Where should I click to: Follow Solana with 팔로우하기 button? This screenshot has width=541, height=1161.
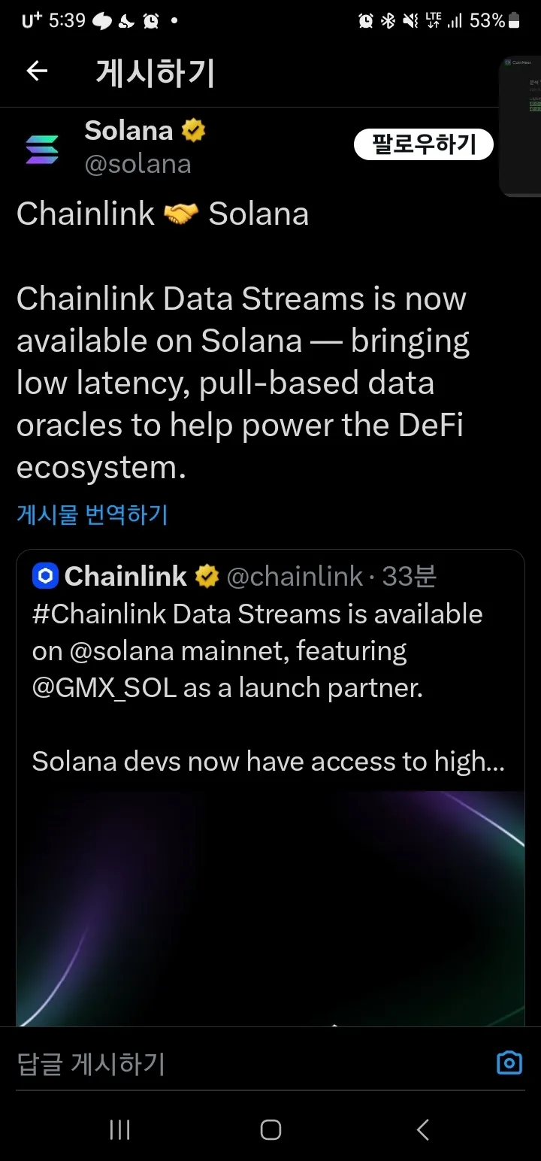[x=423, y=144]
